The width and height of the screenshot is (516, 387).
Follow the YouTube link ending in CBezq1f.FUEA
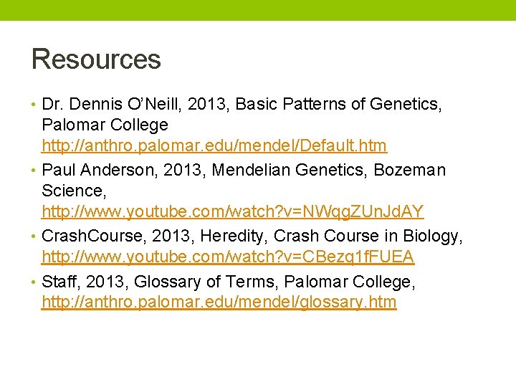(228, 257)
